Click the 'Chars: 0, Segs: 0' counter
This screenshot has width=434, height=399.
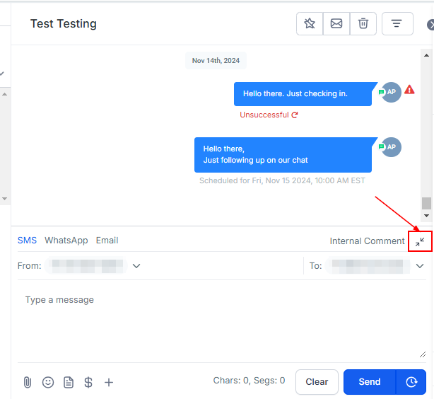(249, 381)
